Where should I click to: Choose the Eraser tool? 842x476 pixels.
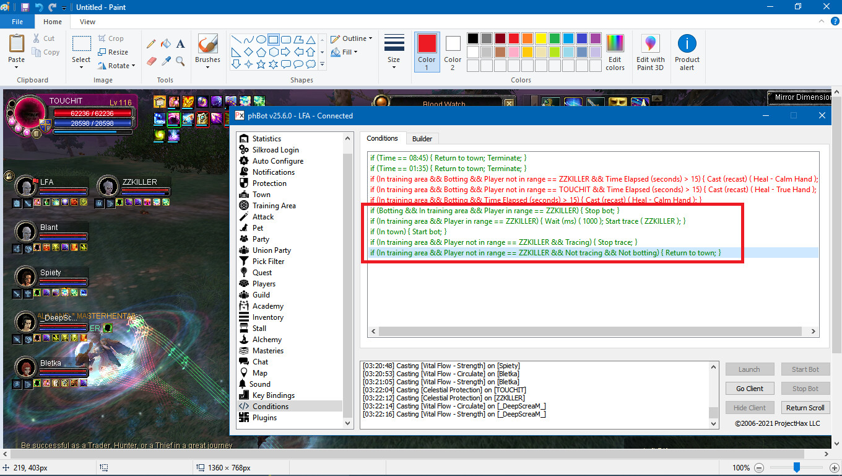click(x=151, y=61)
